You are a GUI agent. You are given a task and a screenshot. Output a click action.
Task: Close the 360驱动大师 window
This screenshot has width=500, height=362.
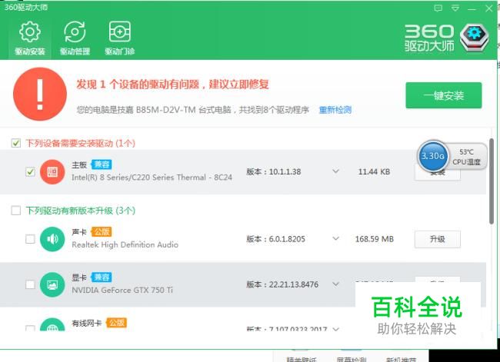pos(488,8)
